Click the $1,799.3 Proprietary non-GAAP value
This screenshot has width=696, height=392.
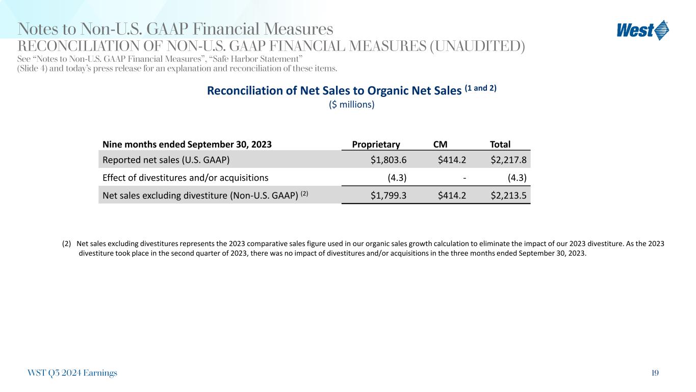(389, 194)
